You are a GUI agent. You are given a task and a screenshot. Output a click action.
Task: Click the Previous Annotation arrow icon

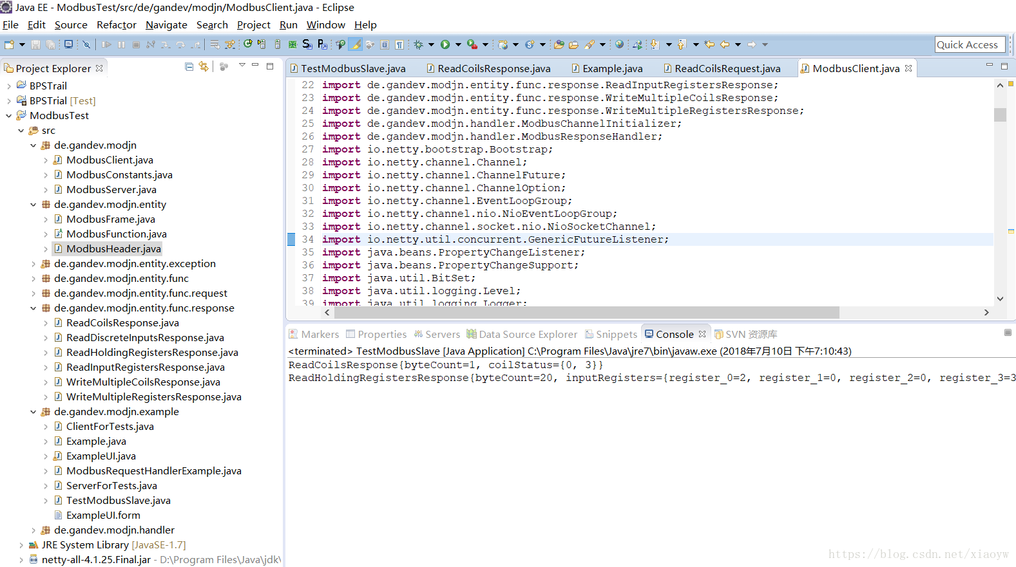point(682,44)
